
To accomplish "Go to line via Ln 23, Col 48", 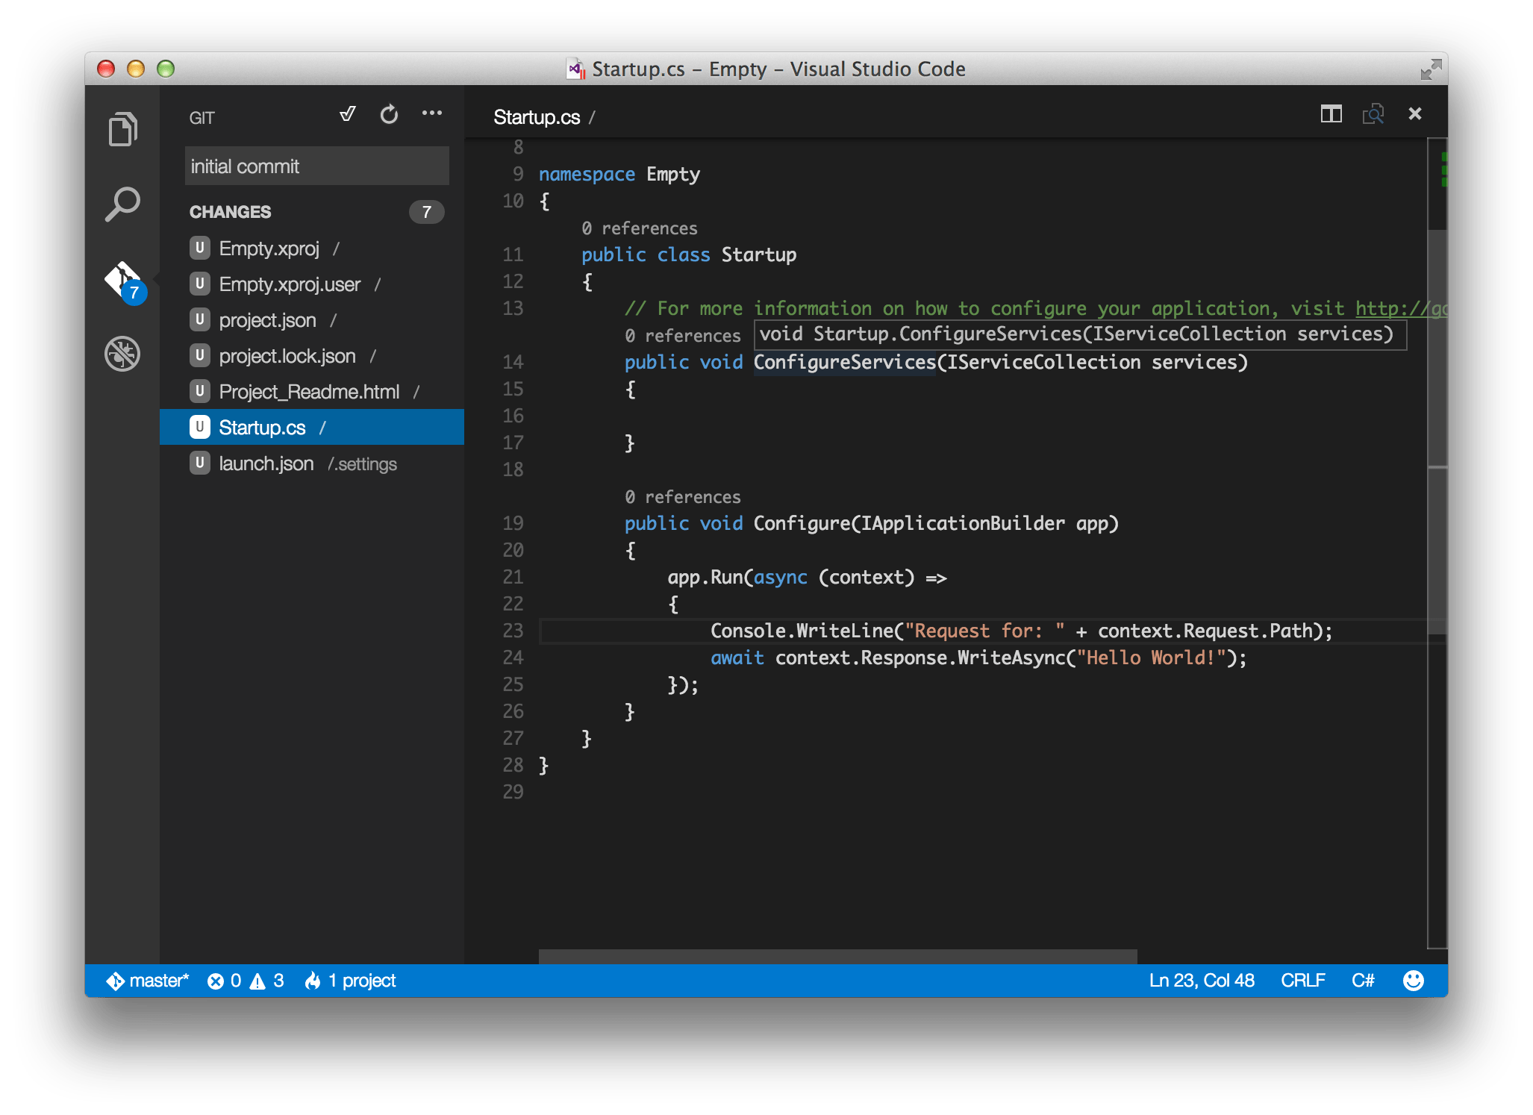I will pos(1201,981).
